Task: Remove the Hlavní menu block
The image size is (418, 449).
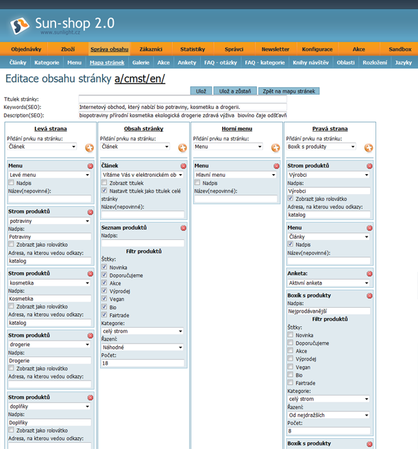Action: coord(276,166)
